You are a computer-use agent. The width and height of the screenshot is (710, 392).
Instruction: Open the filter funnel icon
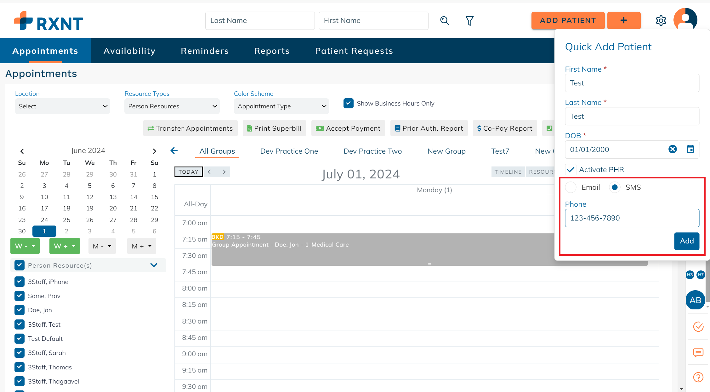tap(469, 20)
